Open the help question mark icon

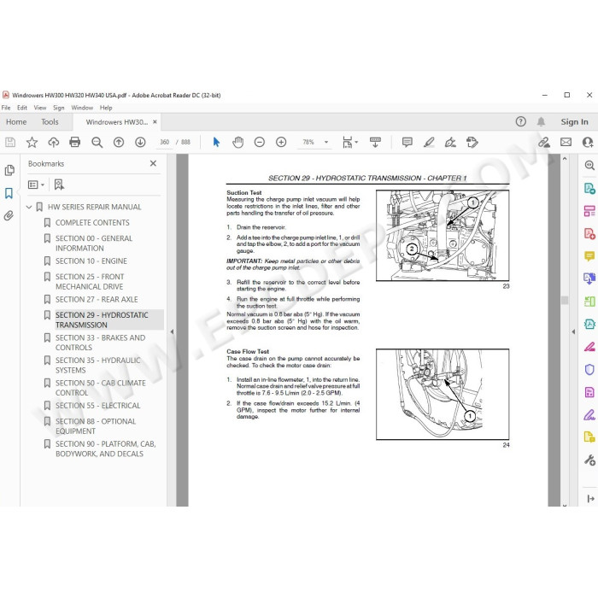[521, 121]
